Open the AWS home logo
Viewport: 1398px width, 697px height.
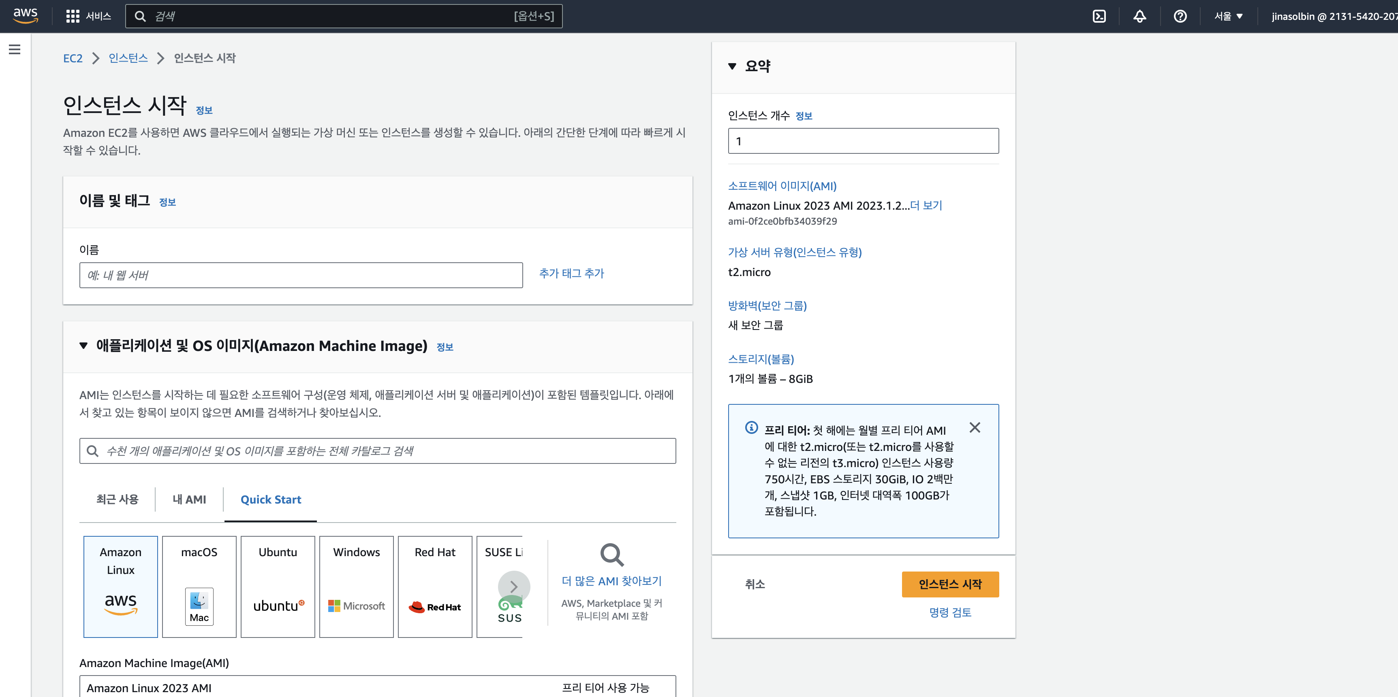coord(26,16)
